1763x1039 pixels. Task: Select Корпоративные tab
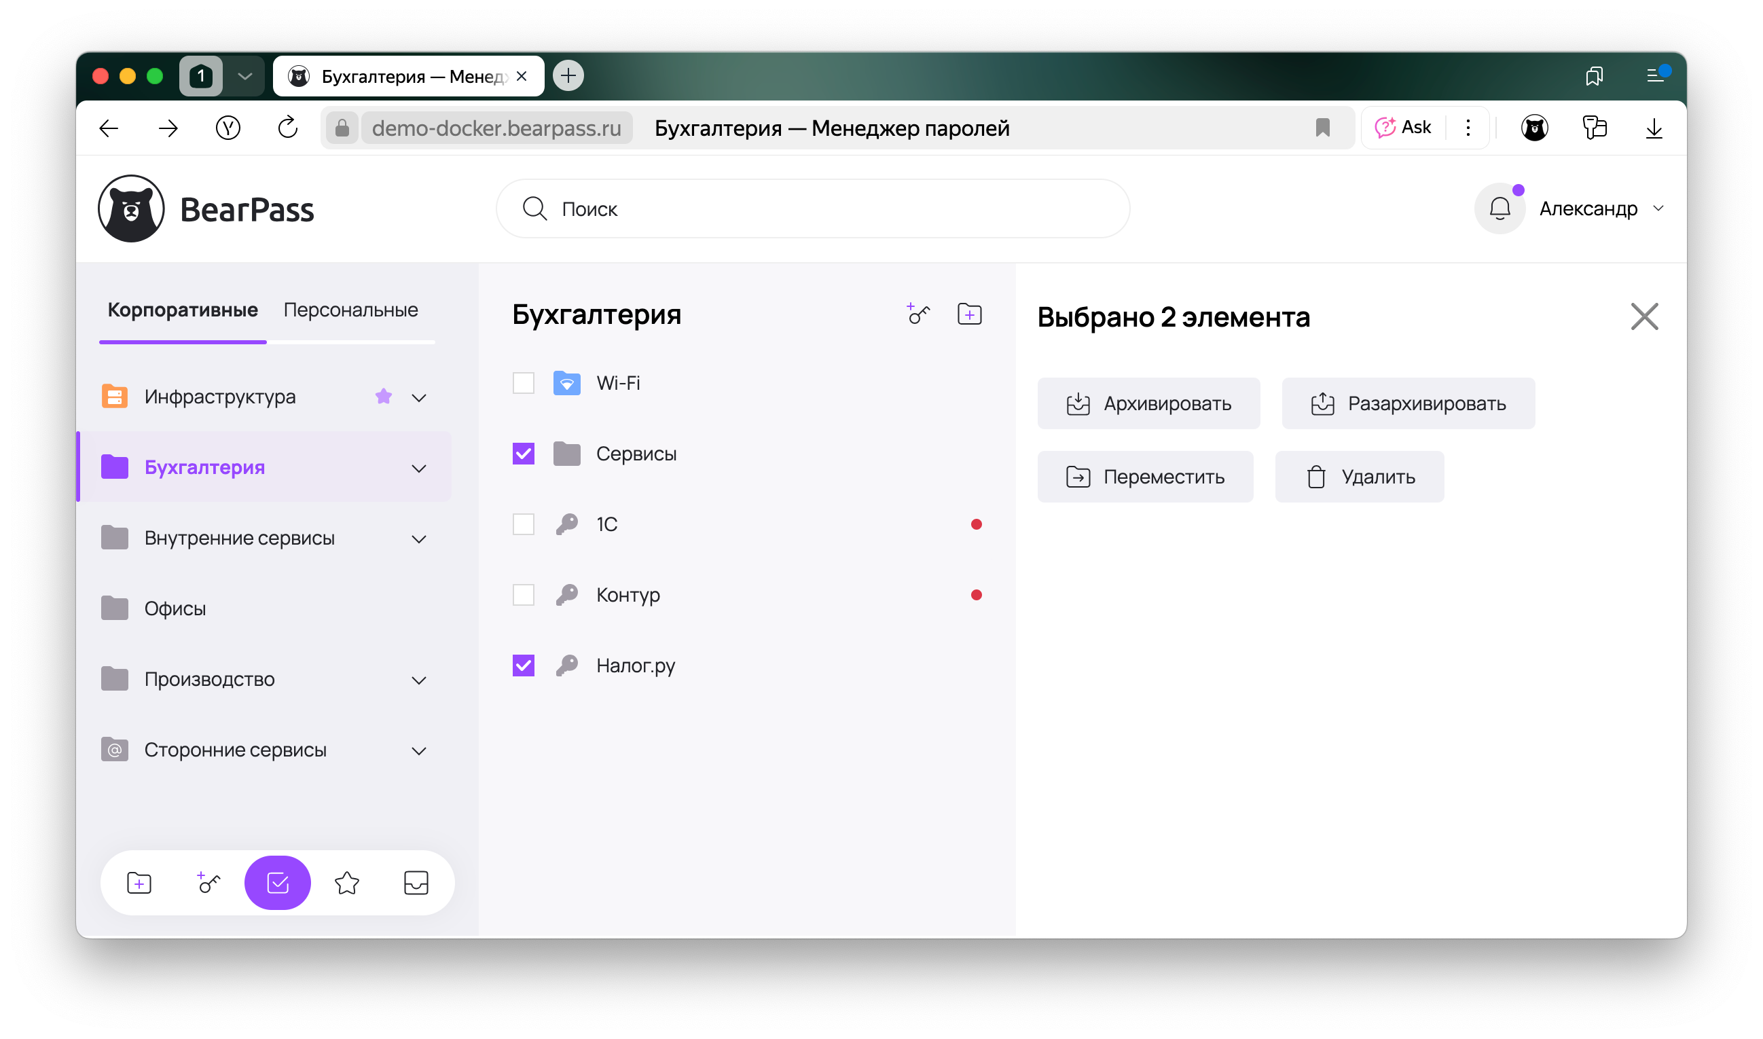(183, 310)
